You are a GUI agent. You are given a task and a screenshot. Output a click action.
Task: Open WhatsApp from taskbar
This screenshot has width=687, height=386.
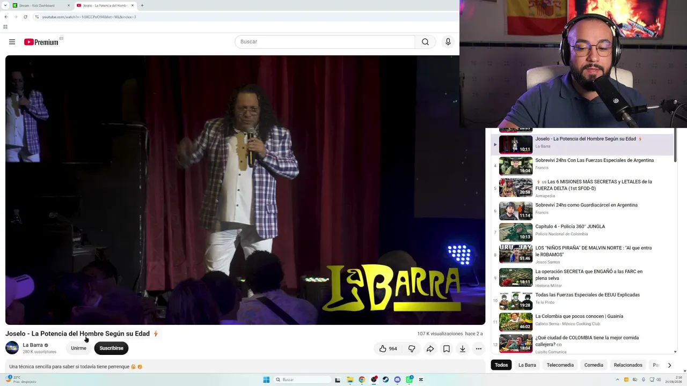click(x=409, y=380)
